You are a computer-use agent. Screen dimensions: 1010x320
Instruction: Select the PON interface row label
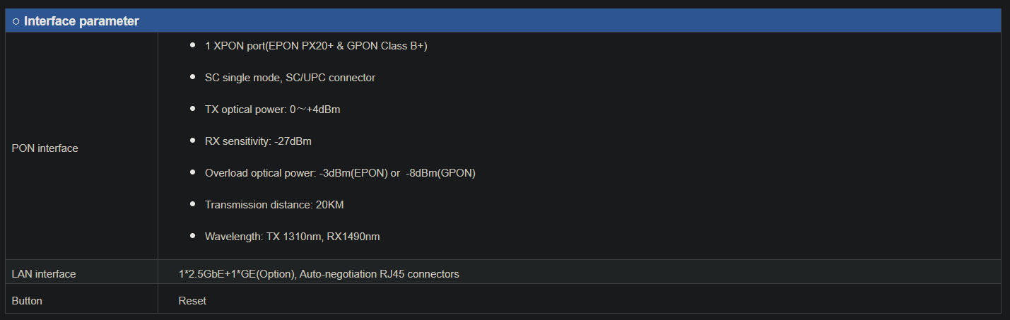[x=45, y=148]
